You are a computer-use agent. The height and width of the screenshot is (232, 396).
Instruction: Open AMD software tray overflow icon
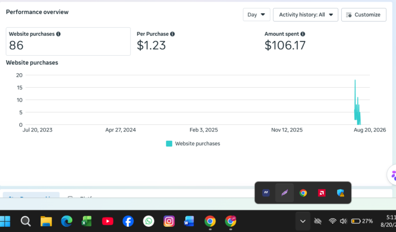pos(322,193)
